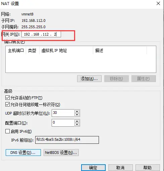Uncheck 允许活动的 FTP checkbox
Viewport: 164px width, 171px height.
[x=7, y=98]
